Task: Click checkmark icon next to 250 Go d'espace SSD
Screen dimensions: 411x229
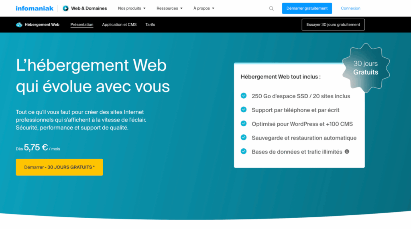Action: 244,95
